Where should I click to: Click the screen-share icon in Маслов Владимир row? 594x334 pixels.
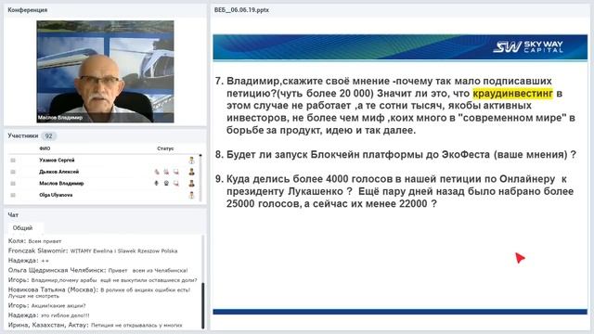(x=176, y=184)
